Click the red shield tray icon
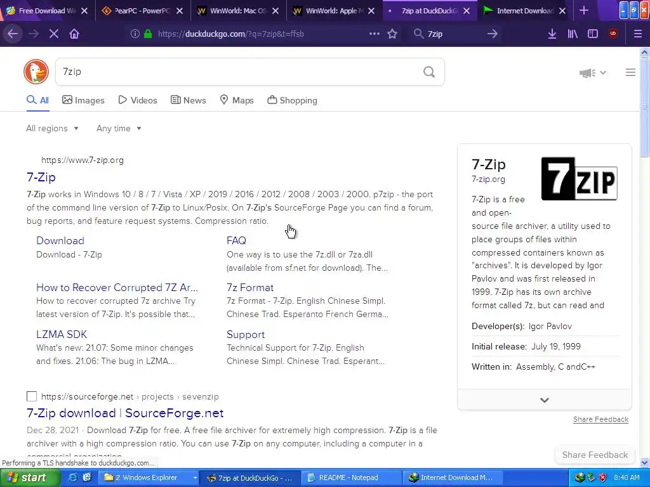This screenshot has width=650, height=487. click(x=603, y=477)
